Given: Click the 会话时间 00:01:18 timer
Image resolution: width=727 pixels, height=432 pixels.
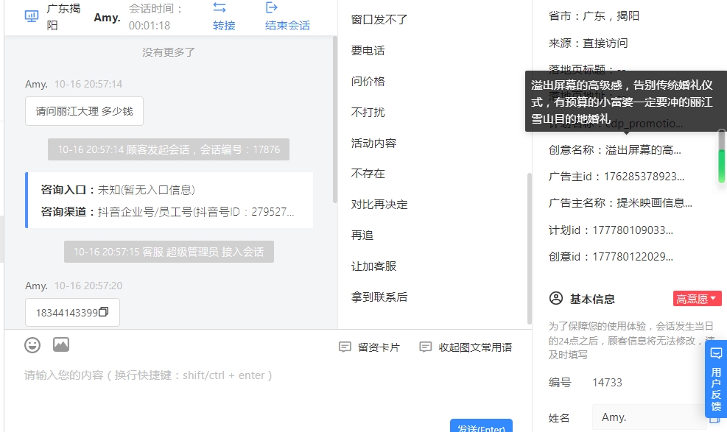Looking at the screenshot, I should click(156, 17).
